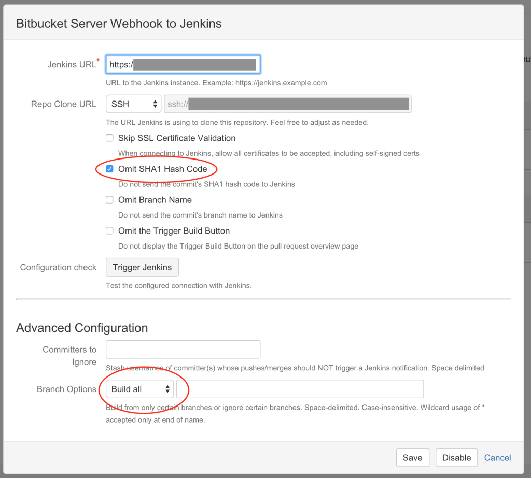Tick Omit the Trigger Build Button checkbox
Viewport: 531px width, 478px height.
click(109, 230)
